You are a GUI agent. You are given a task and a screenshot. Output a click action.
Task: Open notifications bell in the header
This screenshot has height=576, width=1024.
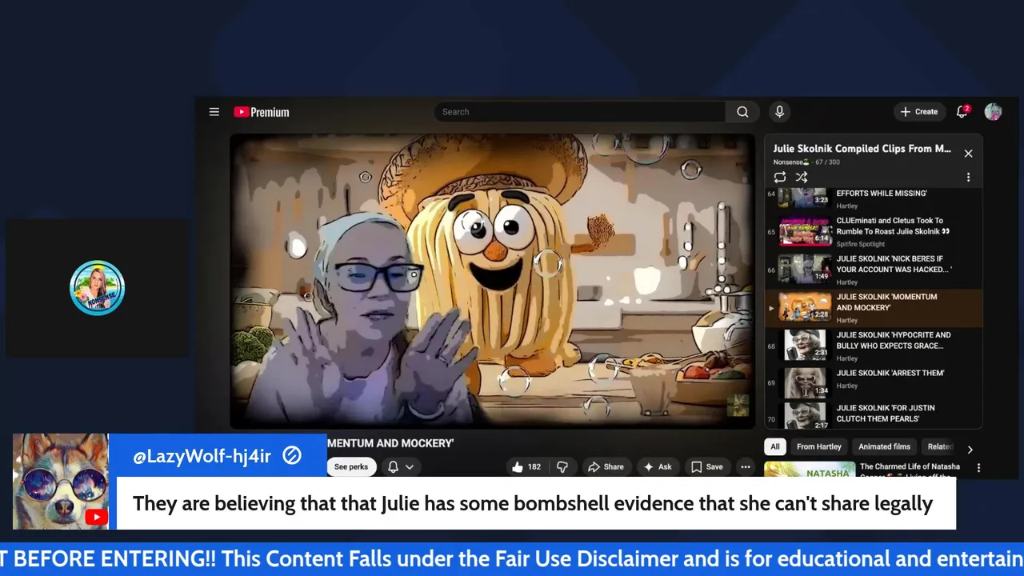[x=962, y=112]
